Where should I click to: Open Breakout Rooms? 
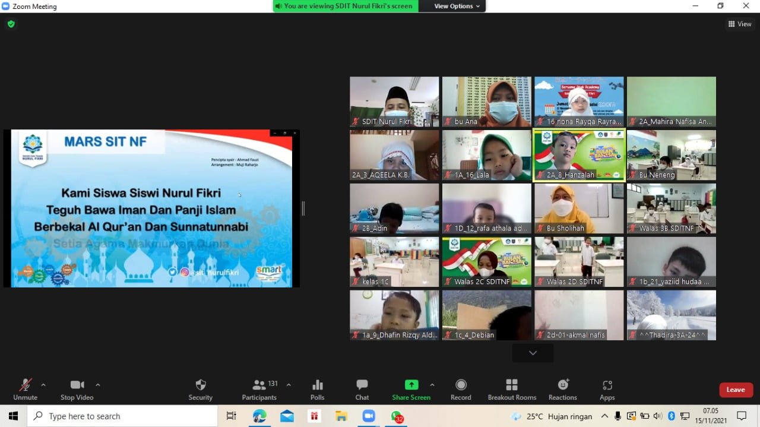512,385
